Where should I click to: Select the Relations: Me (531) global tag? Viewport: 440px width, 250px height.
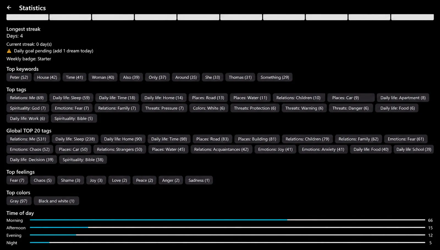coord(28,139)
